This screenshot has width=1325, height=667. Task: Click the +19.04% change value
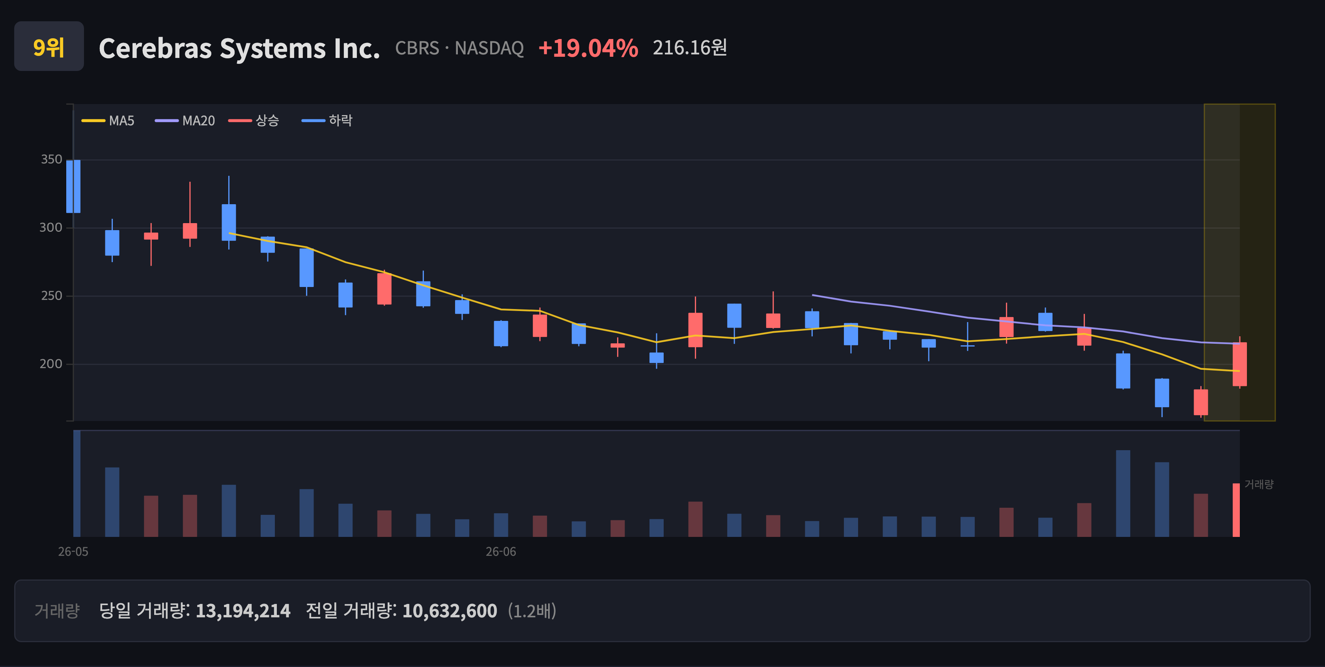(x=588, y=48)
